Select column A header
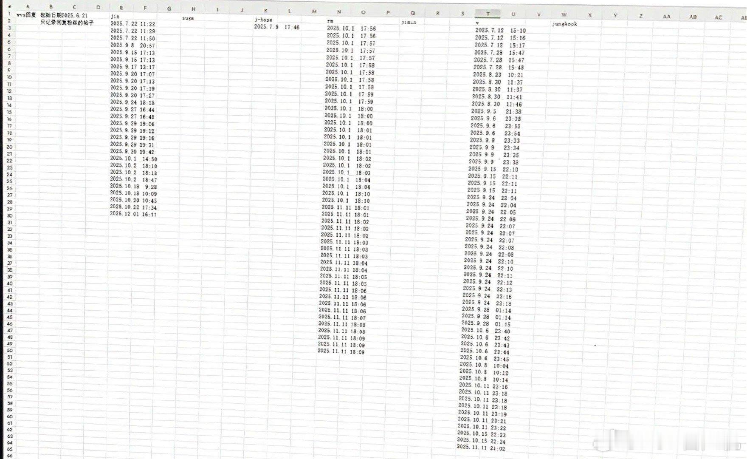This screenshot has height=459, width=747. 28,6
